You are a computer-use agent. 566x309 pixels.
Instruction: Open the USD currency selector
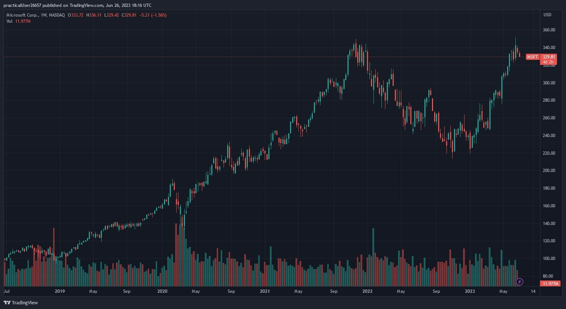tap(547, 15)
